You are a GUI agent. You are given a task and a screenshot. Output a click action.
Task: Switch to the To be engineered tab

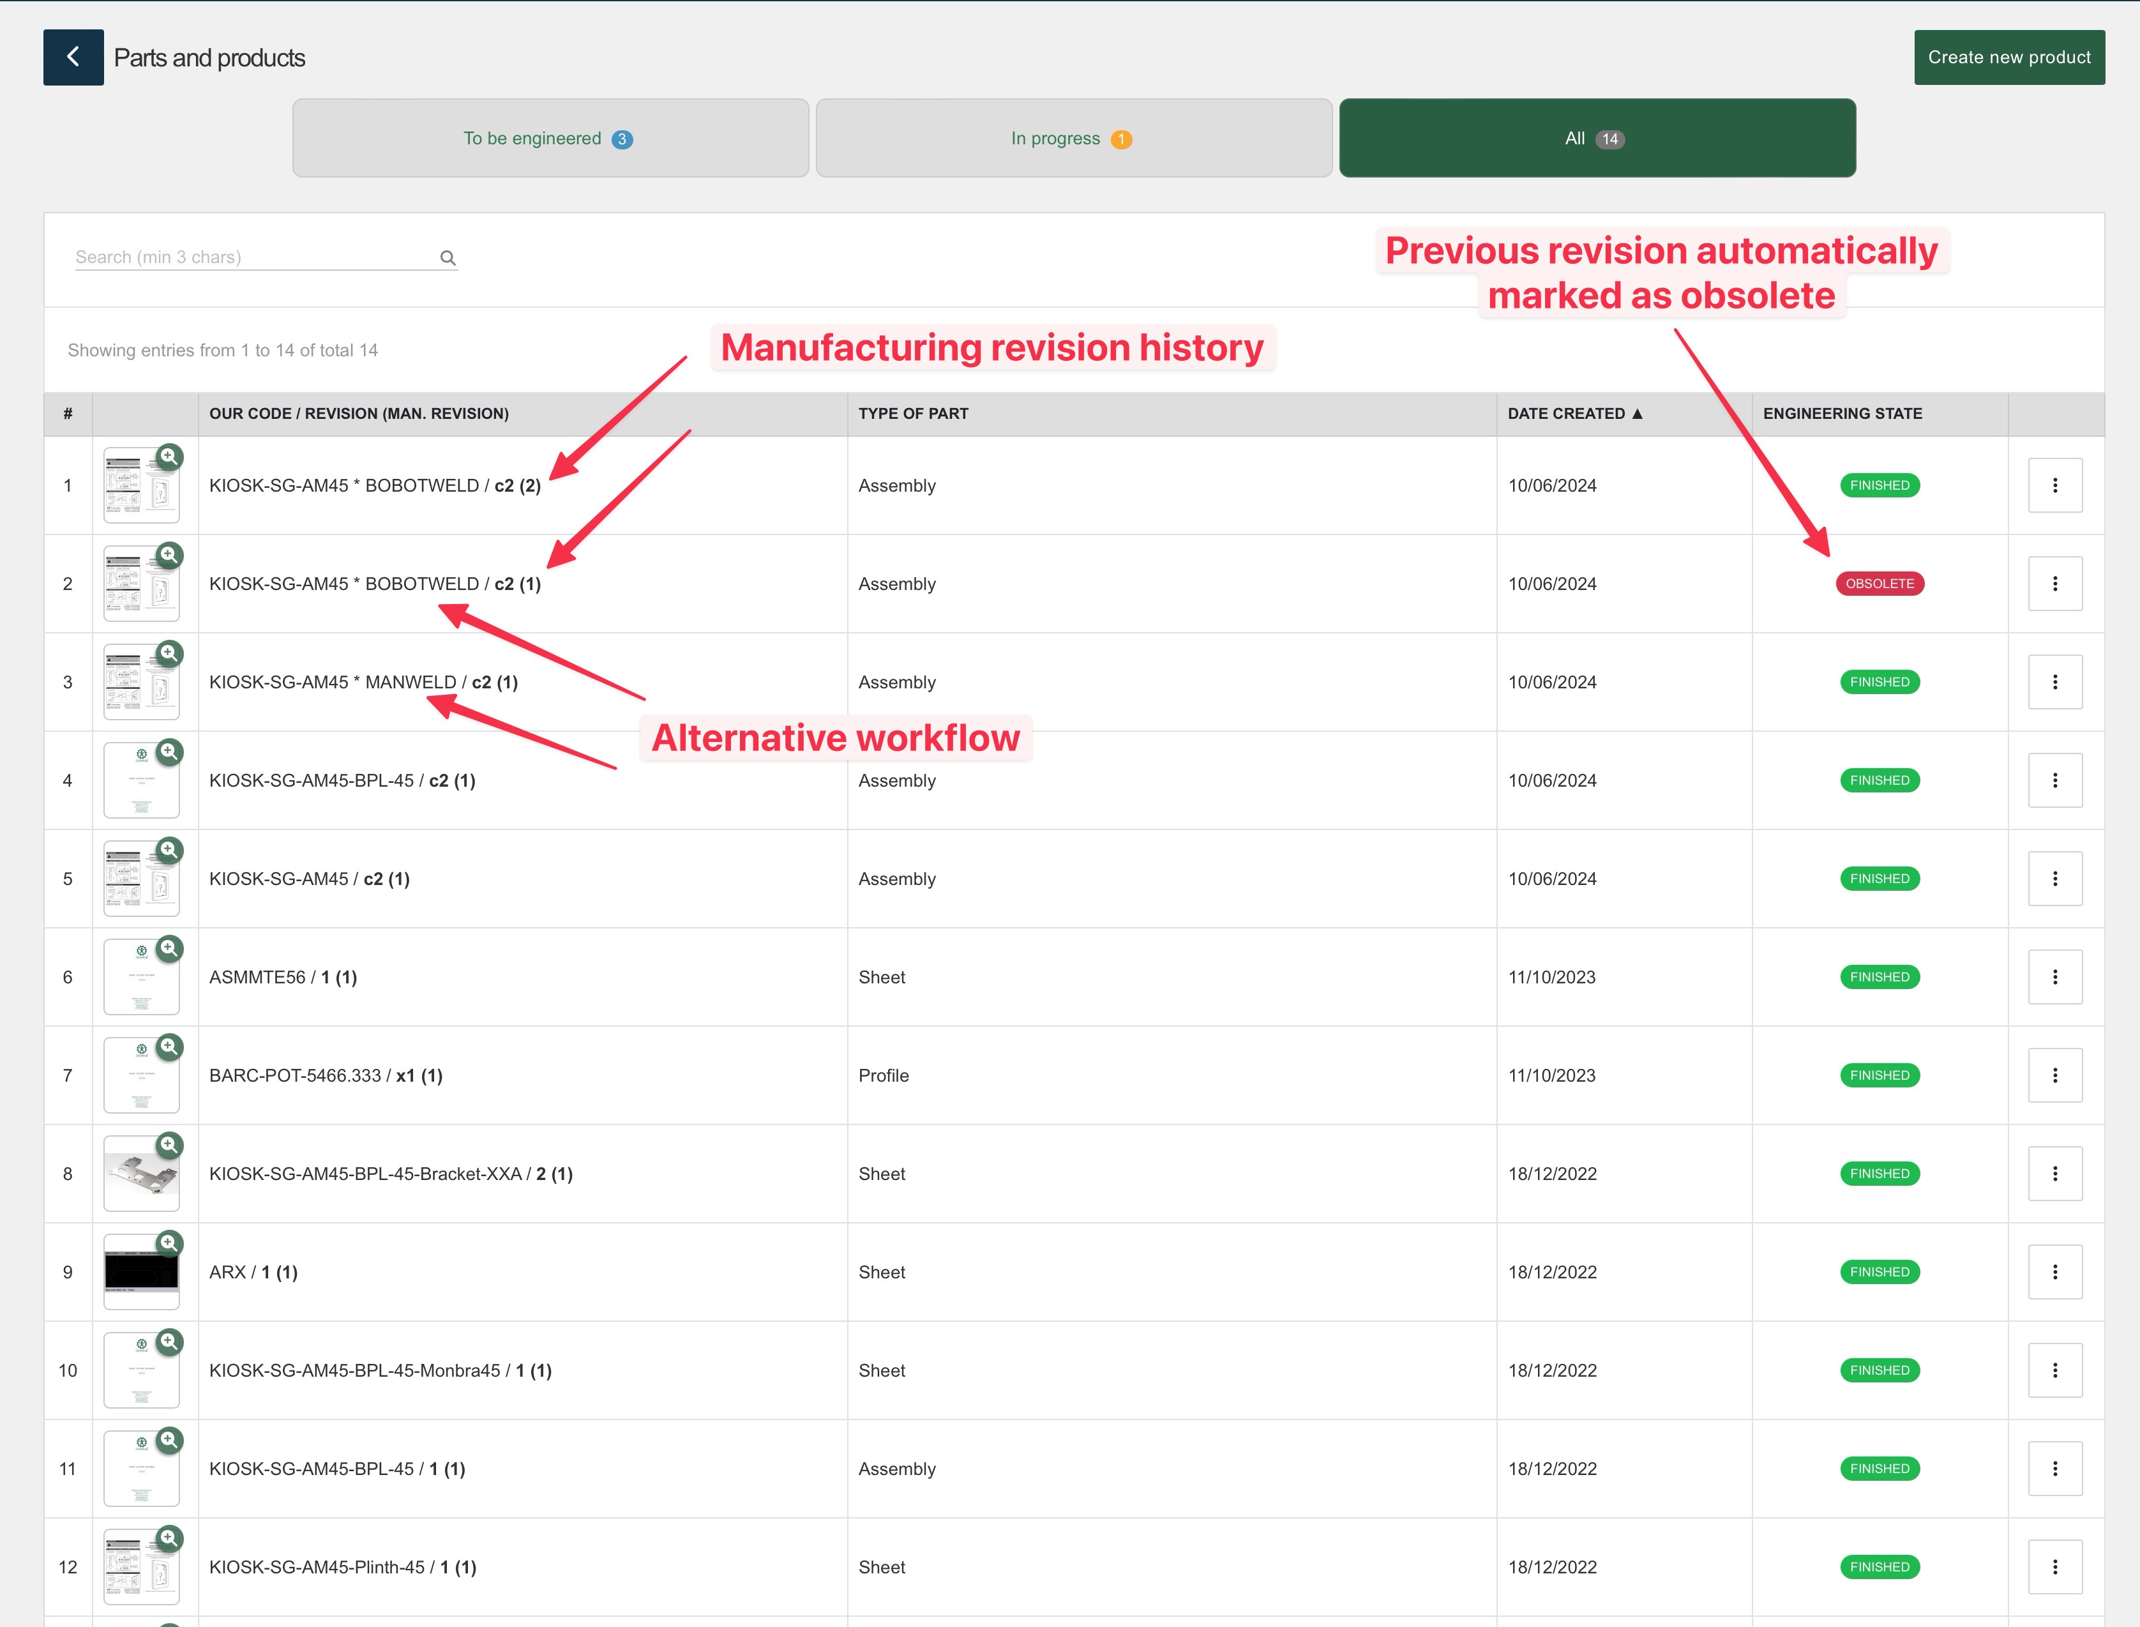[x=550, y=139]
